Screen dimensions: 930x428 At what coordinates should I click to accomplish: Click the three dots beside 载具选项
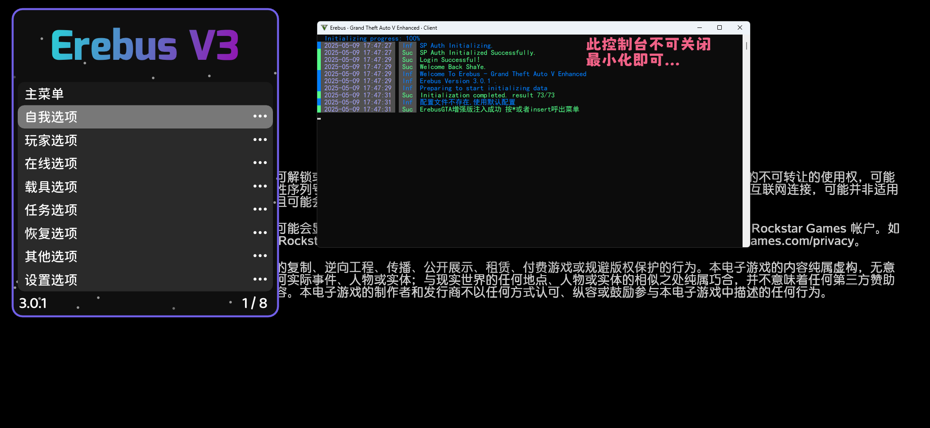click(x=260, y=186)
